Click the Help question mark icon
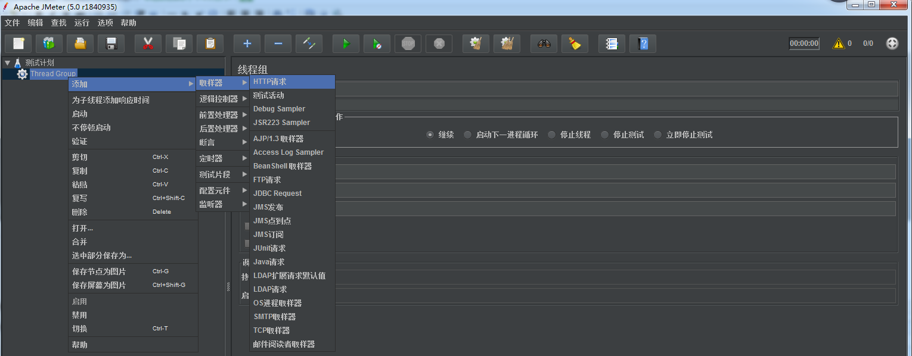Image resolution: width=912 pixels, height=356 pixels. [x=643, y=43]
